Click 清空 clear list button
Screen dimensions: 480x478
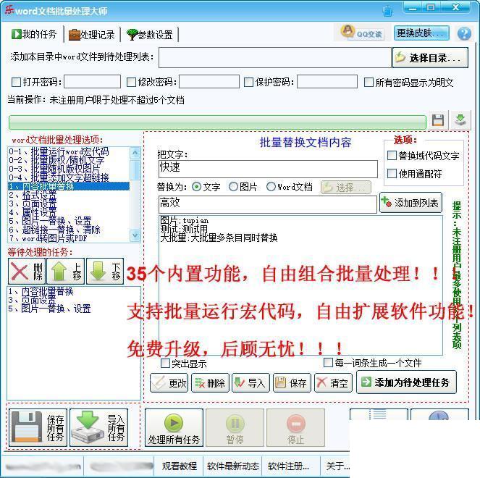333,383
